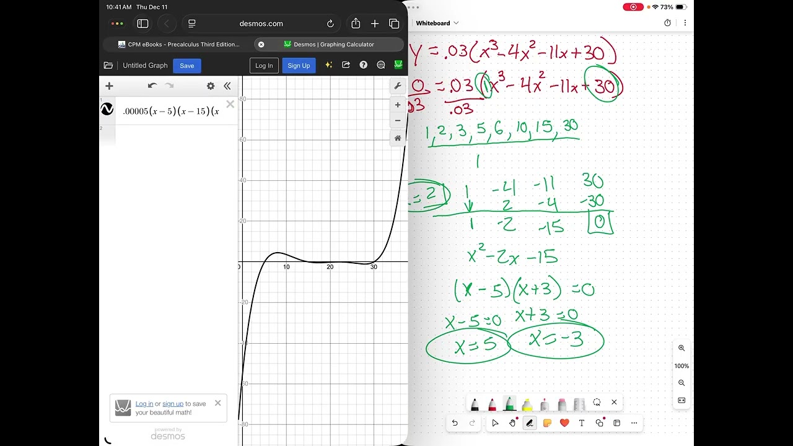This screenshot has width=793, height=446.
Task: Click the Log In button
Action: (x=264, y=66)
